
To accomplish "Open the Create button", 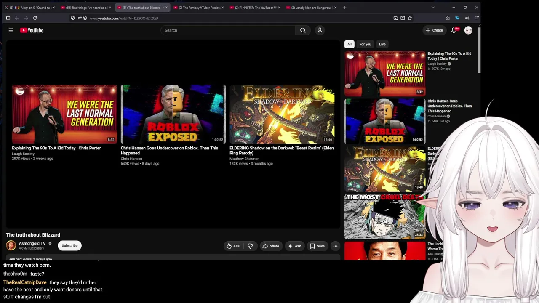I will click(434, 30).
